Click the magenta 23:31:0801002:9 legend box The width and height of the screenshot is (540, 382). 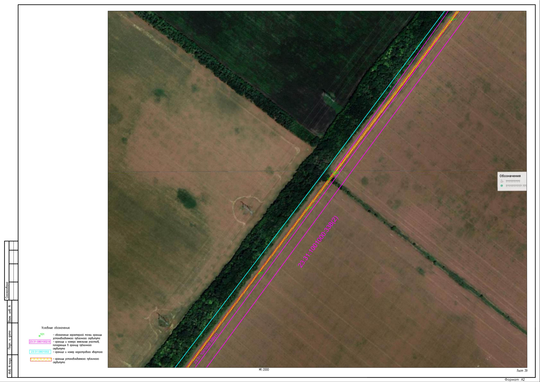tap(40, 342)
